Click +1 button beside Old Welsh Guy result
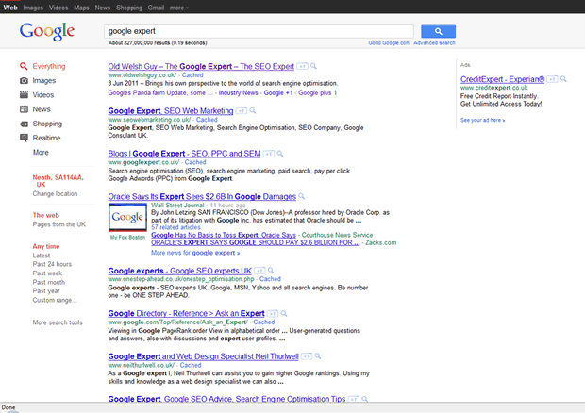This screenshot has width=585, height=413. (x=302, y=66)
